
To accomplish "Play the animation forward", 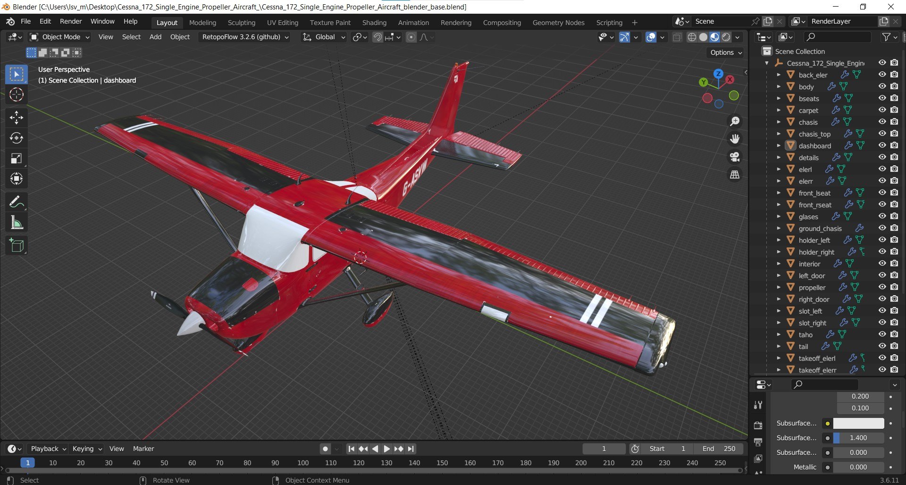I will [386, 449].
